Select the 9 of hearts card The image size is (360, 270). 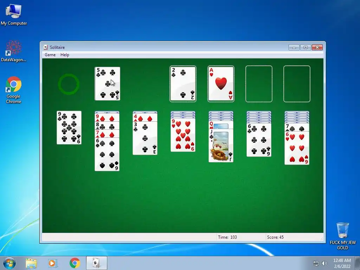(x=183, y=135)
